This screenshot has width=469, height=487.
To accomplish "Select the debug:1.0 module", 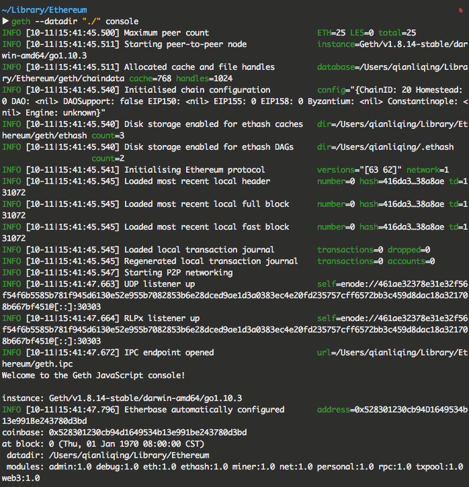I will tap(118, 467).
